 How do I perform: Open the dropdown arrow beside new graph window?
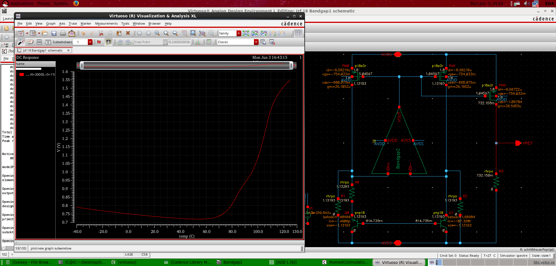[x=27, y=33]
